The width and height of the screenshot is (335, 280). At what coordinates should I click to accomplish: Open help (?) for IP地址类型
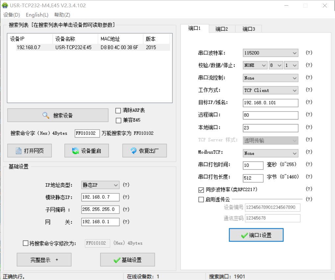[x=126, y=185]
